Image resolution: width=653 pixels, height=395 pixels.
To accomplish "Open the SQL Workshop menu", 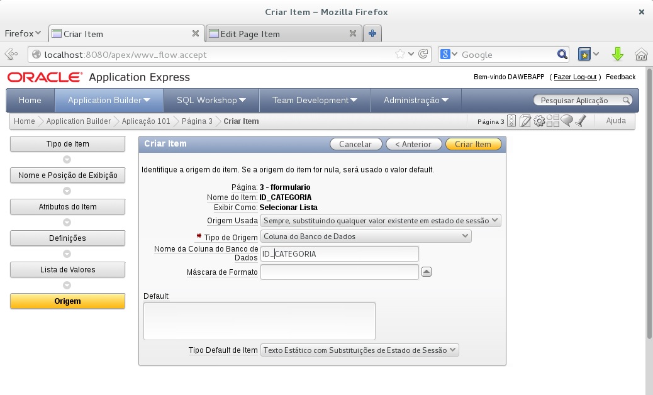I will click(x=211, y=100).
